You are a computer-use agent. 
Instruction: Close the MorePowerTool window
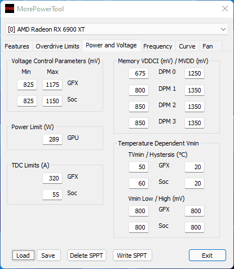(x=225, y=8)
